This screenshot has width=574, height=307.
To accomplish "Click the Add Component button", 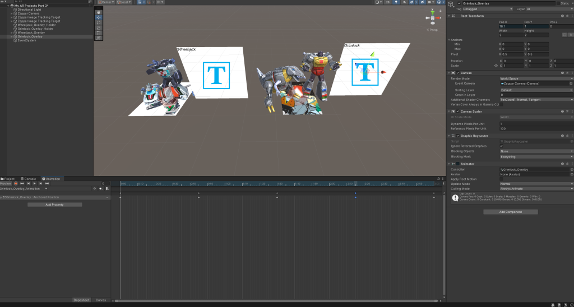I will click(510, 212).
